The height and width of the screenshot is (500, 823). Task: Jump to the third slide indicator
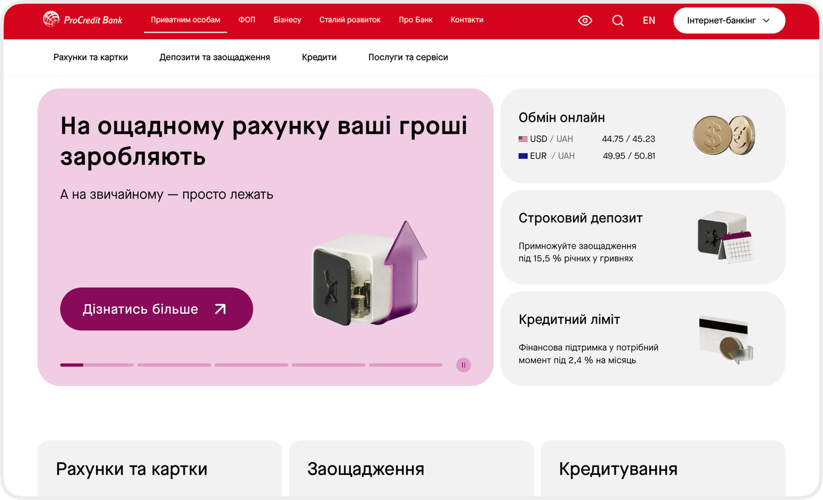pos(251,365)
